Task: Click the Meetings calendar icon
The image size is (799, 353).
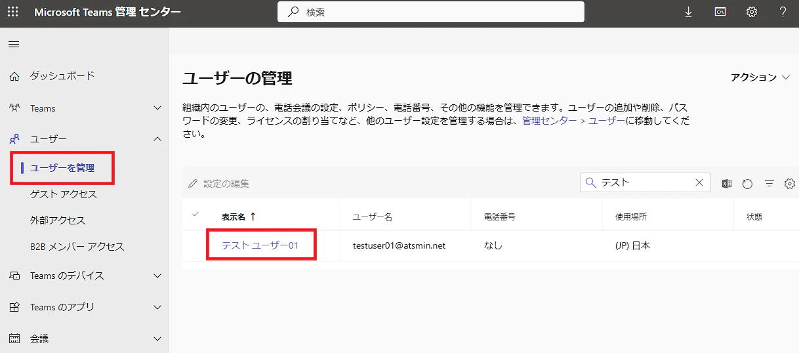Action: 14,339
